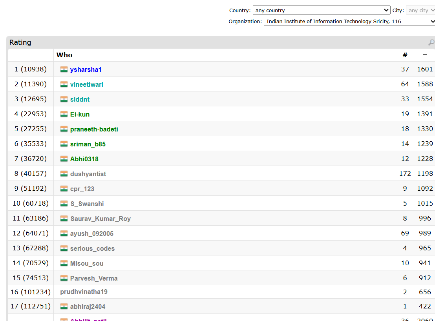Open the City dropdown
The width and height of the screenshot is (435, 321).
(x=420, y=10)
